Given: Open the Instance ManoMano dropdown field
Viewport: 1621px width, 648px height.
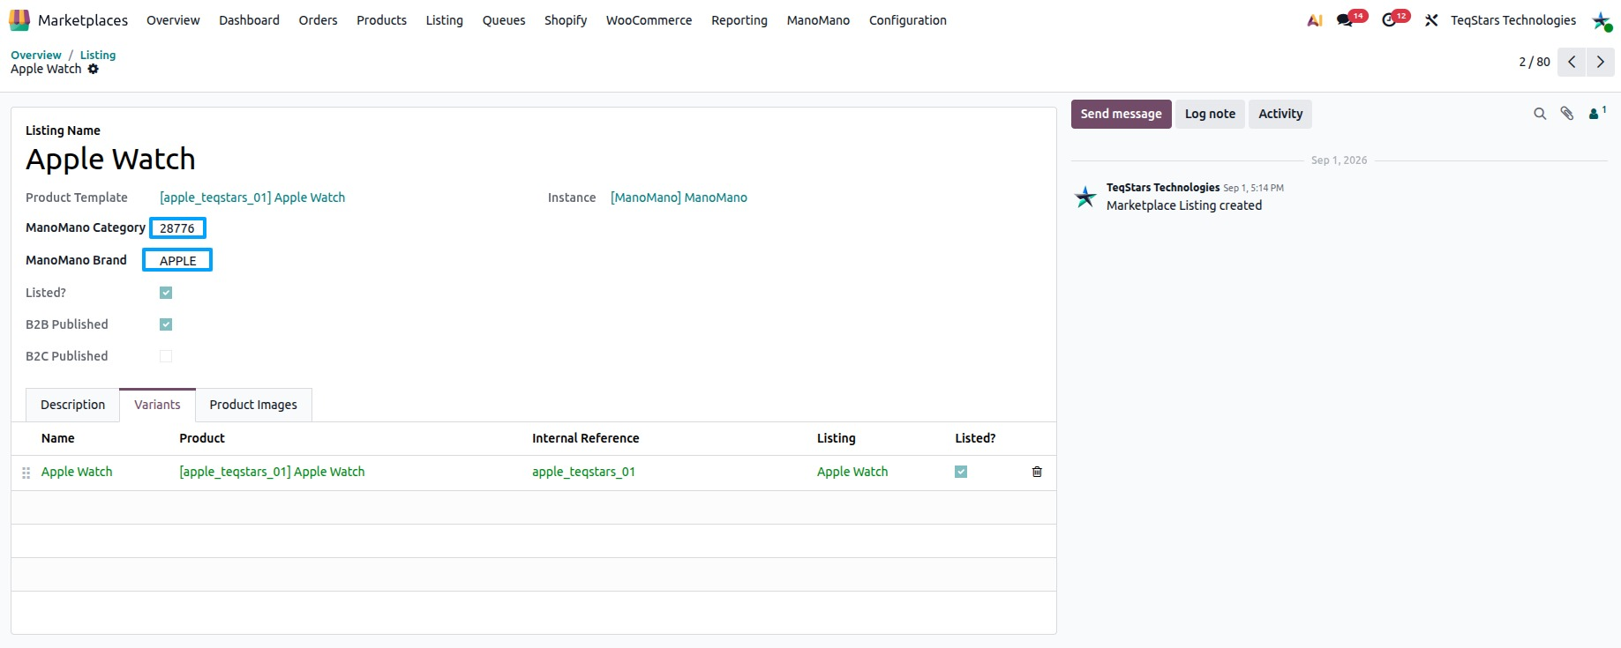Looking at the screenshot, I should pos(679,197).
